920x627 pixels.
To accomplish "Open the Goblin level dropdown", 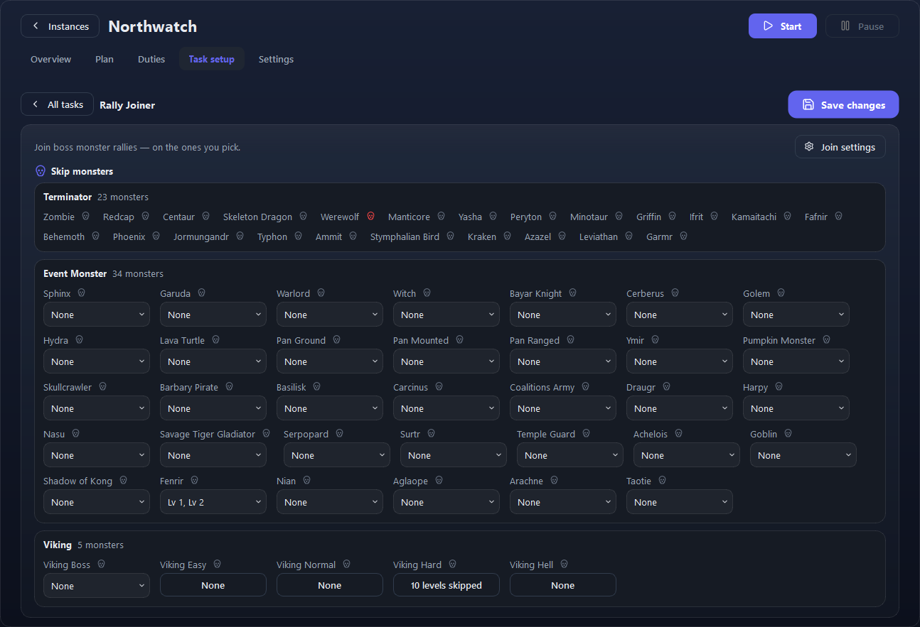I will pos(803,455).
